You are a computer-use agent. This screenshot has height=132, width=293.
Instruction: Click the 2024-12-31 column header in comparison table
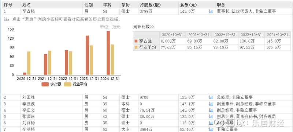click(x=278, y=35)
